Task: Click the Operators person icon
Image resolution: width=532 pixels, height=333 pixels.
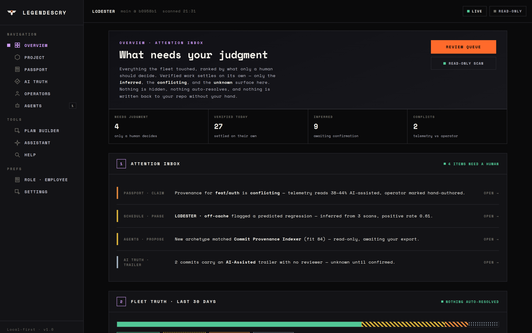Action: point(17,94)
